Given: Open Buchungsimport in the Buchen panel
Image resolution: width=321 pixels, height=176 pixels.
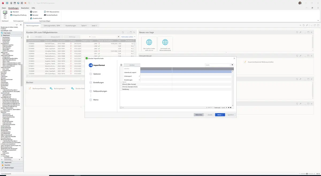Looking at the screenshot, I should coord(58,88).
